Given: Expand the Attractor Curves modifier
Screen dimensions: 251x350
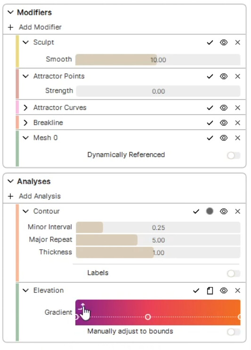Looking at the screenshot, I should tap(25, 107).
